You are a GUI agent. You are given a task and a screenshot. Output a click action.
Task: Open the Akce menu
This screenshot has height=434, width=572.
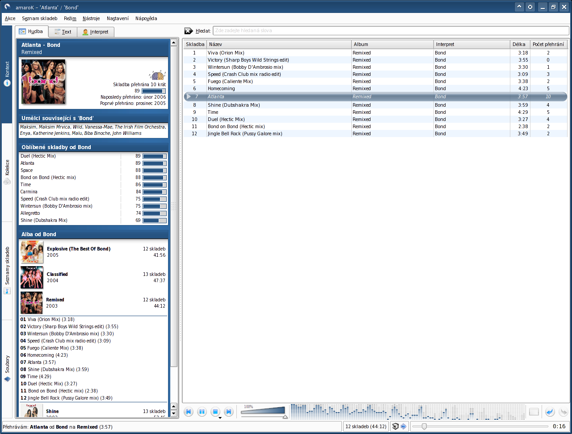[10, 18]
